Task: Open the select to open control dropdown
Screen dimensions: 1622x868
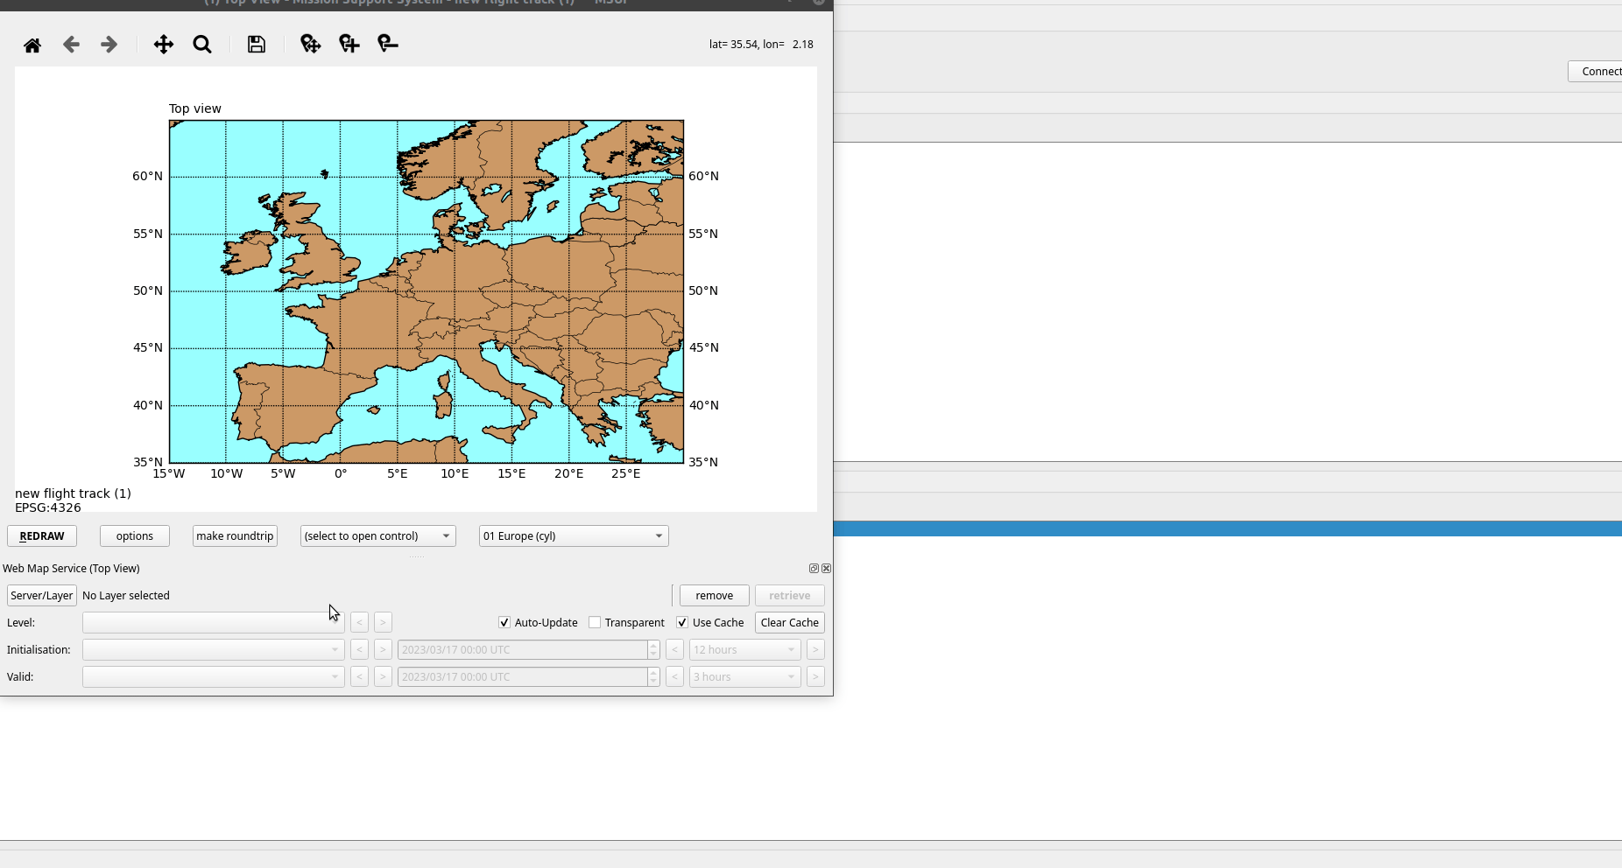Action: [377, 535]
